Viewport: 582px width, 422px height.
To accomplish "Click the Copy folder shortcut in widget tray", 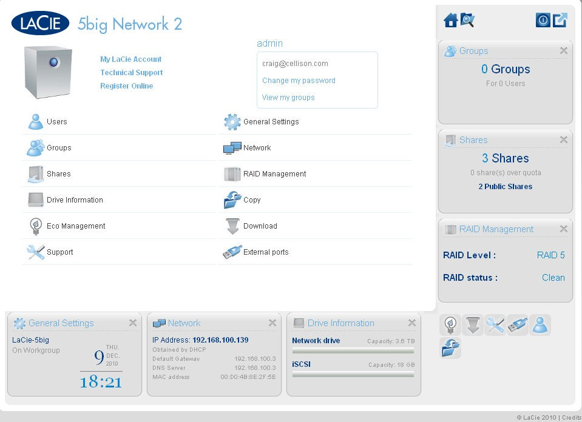I will (x=450, y=348).
